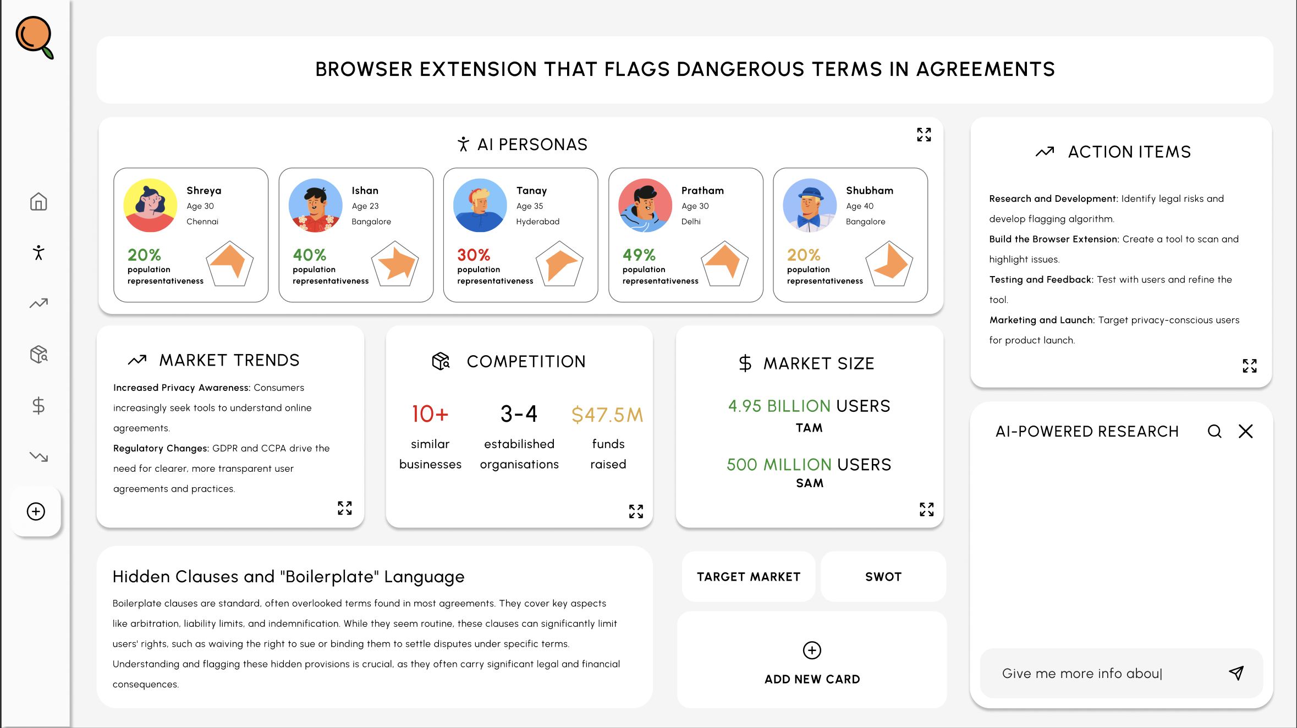1297x728 pixels.
Task: Switch to the SWOT tab
Action: coord(883,577)
